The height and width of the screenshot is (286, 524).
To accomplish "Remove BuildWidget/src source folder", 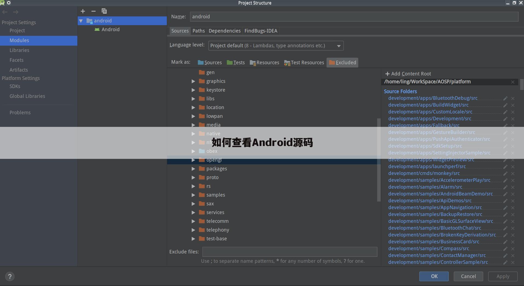I will (513, 105).
